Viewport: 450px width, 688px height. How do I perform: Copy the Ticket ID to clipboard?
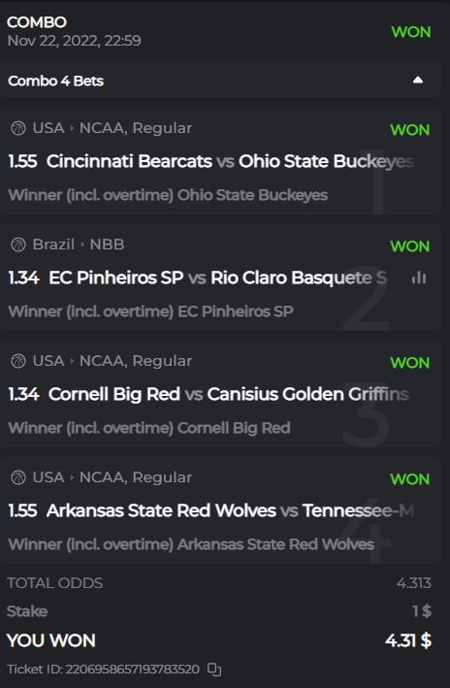[x=214, y=670]
